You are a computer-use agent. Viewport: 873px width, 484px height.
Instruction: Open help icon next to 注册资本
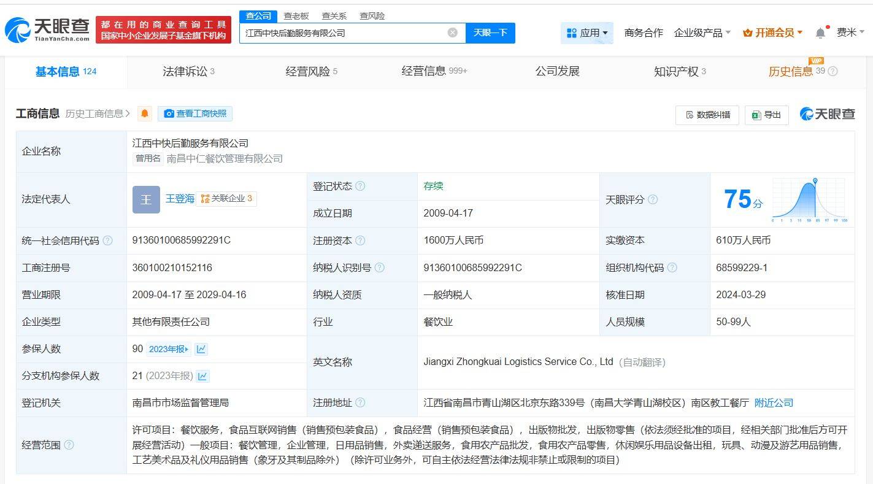click(360, 240)
